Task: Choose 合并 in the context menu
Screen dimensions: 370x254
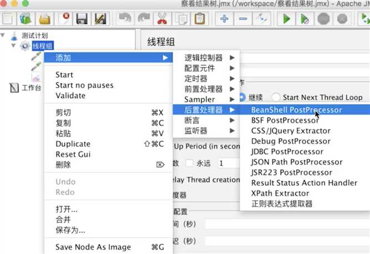Action: coord(109,219)
